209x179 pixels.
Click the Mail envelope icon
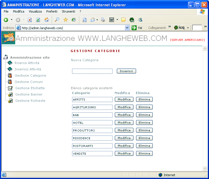click(93, 20)
